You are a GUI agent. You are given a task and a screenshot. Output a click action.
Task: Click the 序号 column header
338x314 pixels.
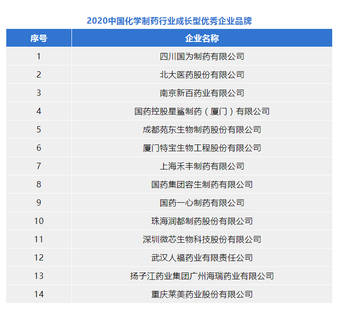pyautogui.click(x=39, y=38)
